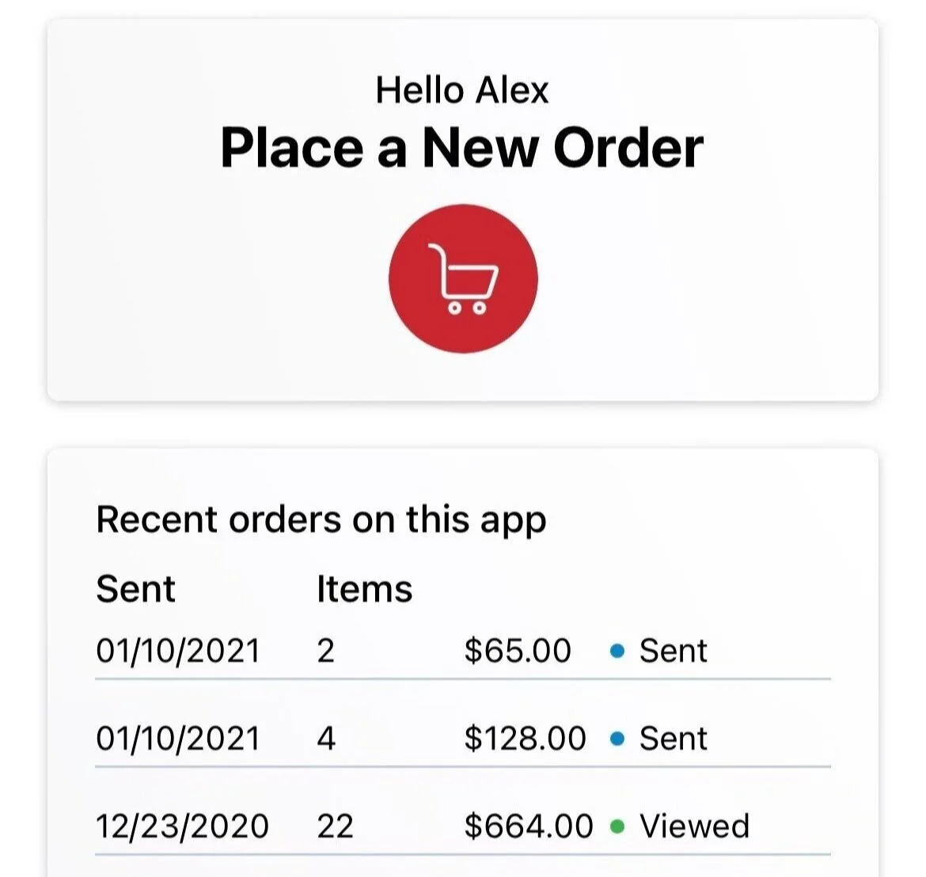926x877 pixels.
Task: Click the Place a New Order heading
Action: (x=462, y=148)
